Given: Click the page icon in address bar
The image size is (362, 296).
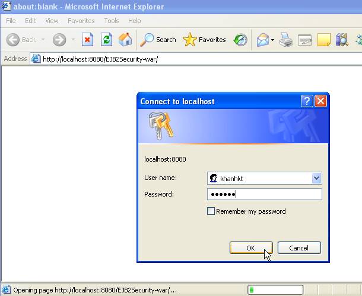Looking at the screenshot, I should point(36,59).
